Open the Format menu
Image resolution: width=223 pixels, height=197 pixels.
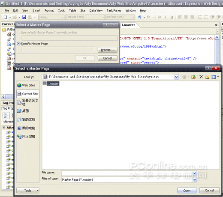(49, 11)
